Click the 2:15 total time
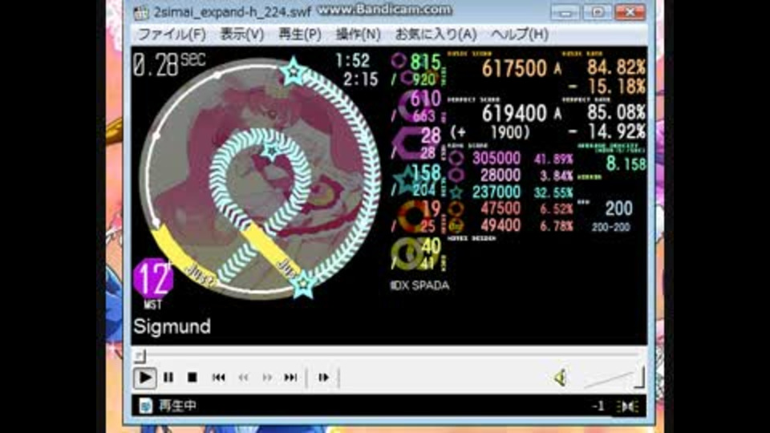 pos(361,79)
